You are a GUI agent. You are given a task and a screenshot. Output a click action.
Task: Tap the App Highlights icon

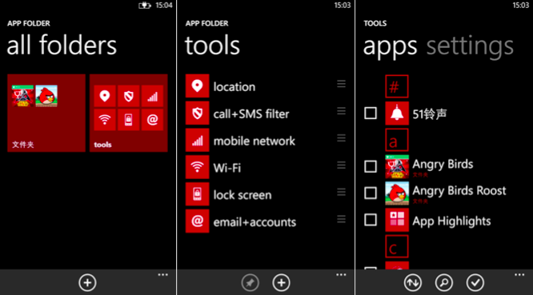click(x=397, y=220)
